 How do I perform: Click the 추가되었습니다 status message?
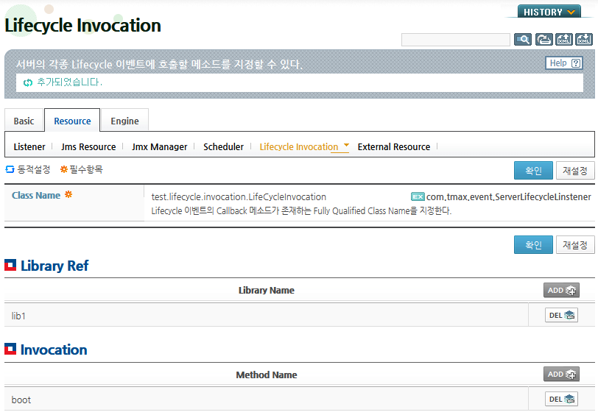[69, 82]
